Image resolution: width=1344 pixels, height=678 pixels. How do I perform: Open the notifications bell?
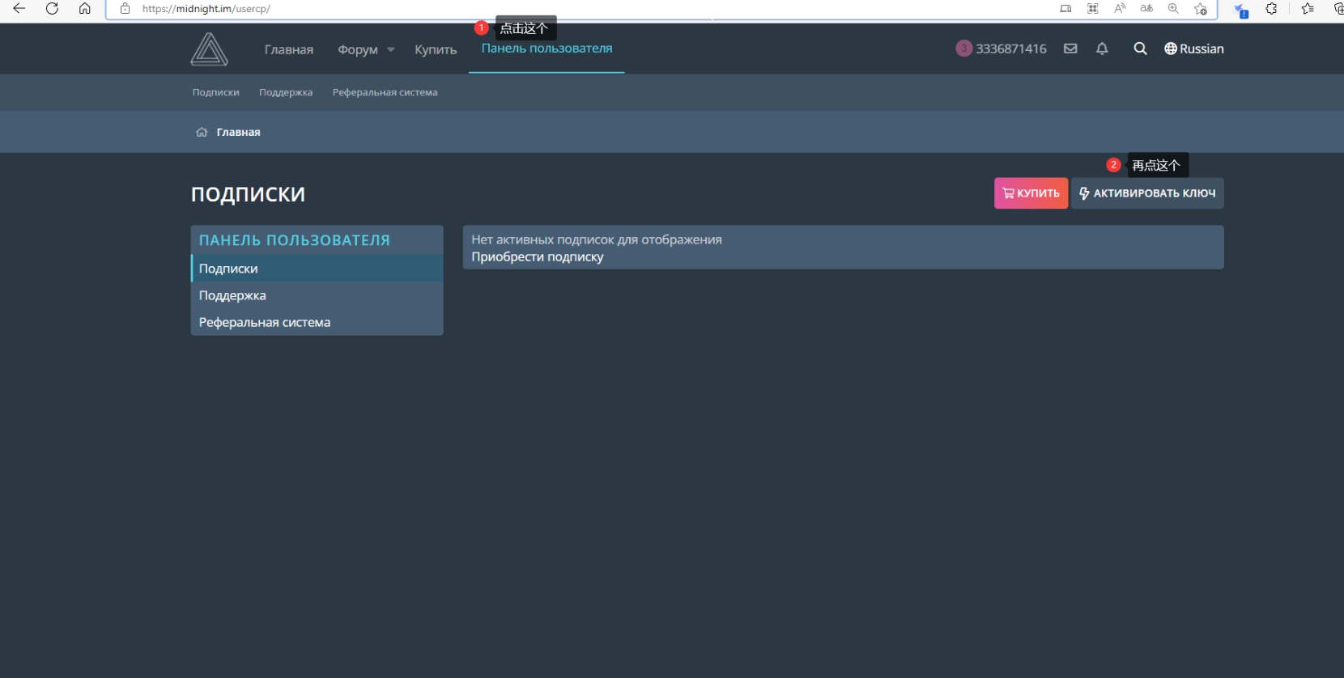(1102, 49)
